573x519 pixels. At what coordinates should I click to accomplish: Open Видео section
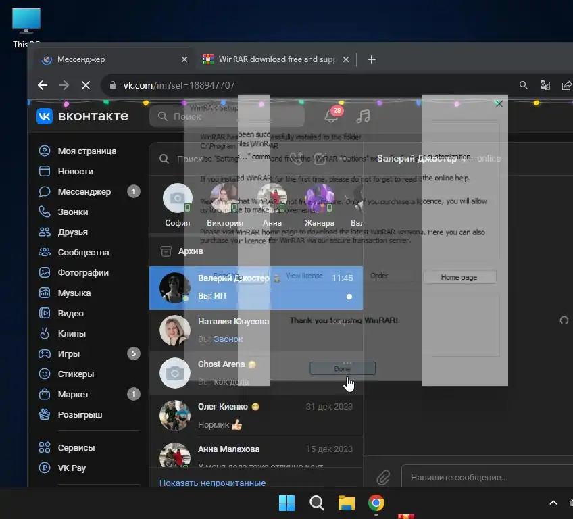coord(61,314)
